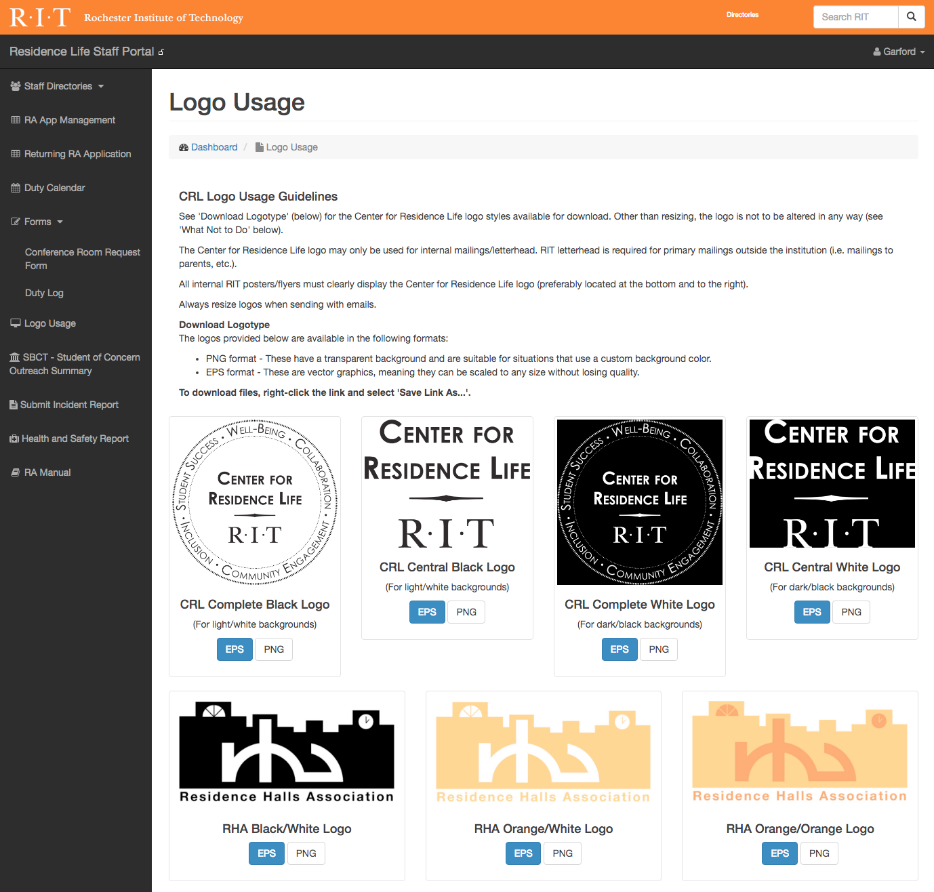This screenshot has height=892, width=934.
Task: Download PNG of RHA Orange/White Logo
Action: (563, 853)
